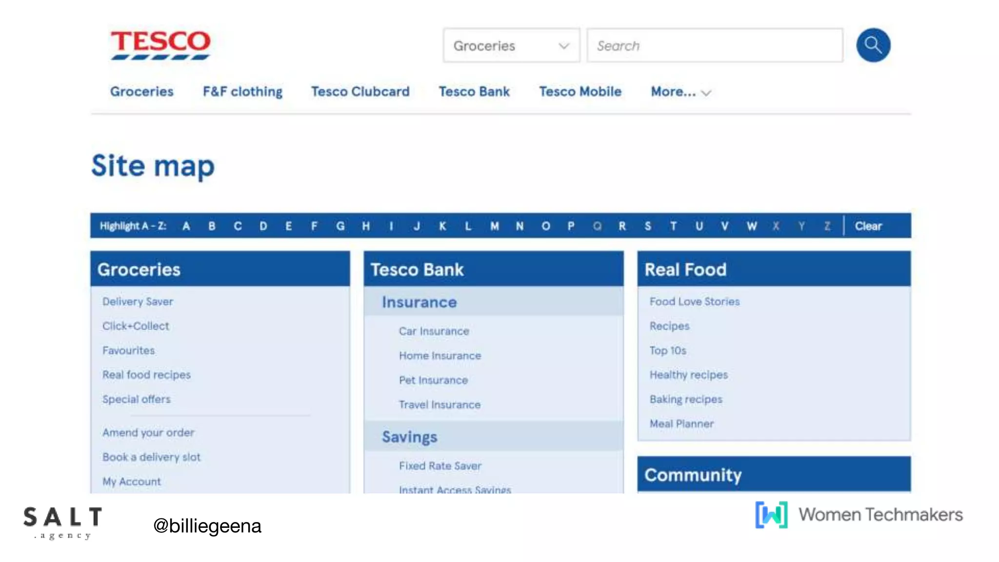Open Tesco Mobile in the navigation
This screenshot has width=999, height=562.
pos(580,92)
